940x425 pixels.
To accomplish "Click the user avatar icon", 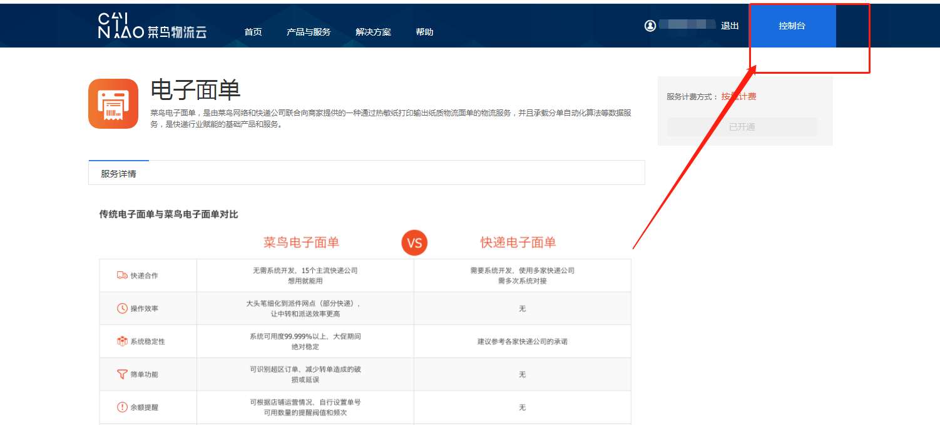I will [x=650, y=26].
